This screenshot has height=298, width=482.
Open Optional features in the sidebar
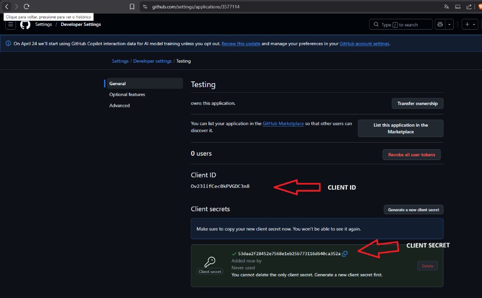(x=127, y=95)
